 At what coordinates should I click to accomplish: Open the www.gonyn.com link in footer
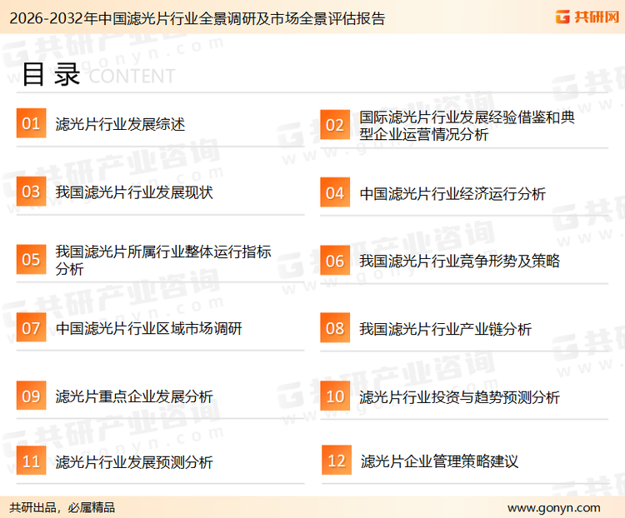click(x=554, y=508)
